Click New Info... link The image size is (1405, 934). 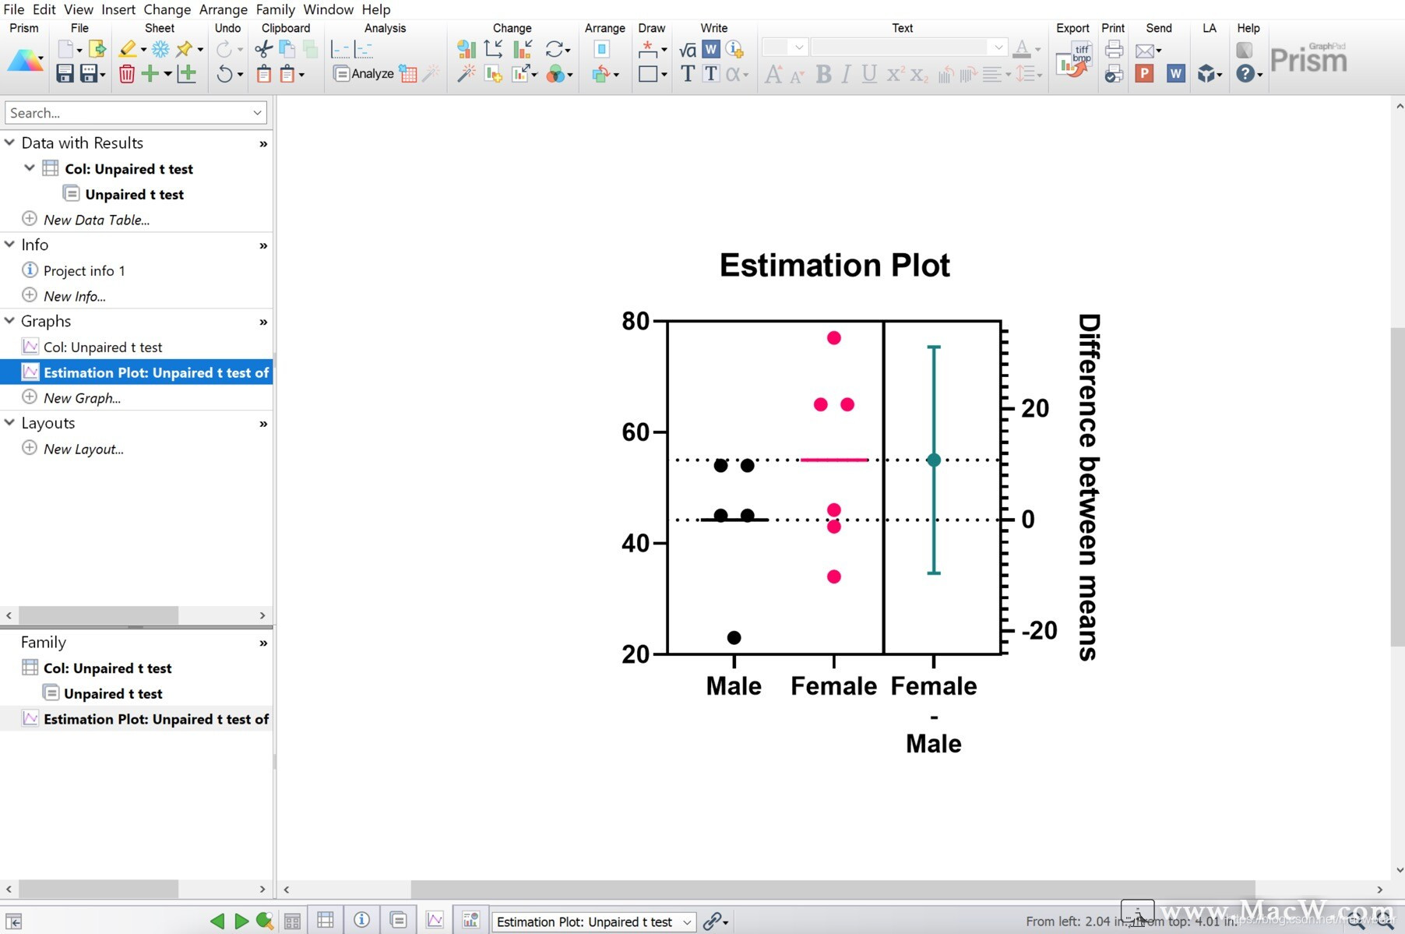pyautogui.click(x=75, y=296)
